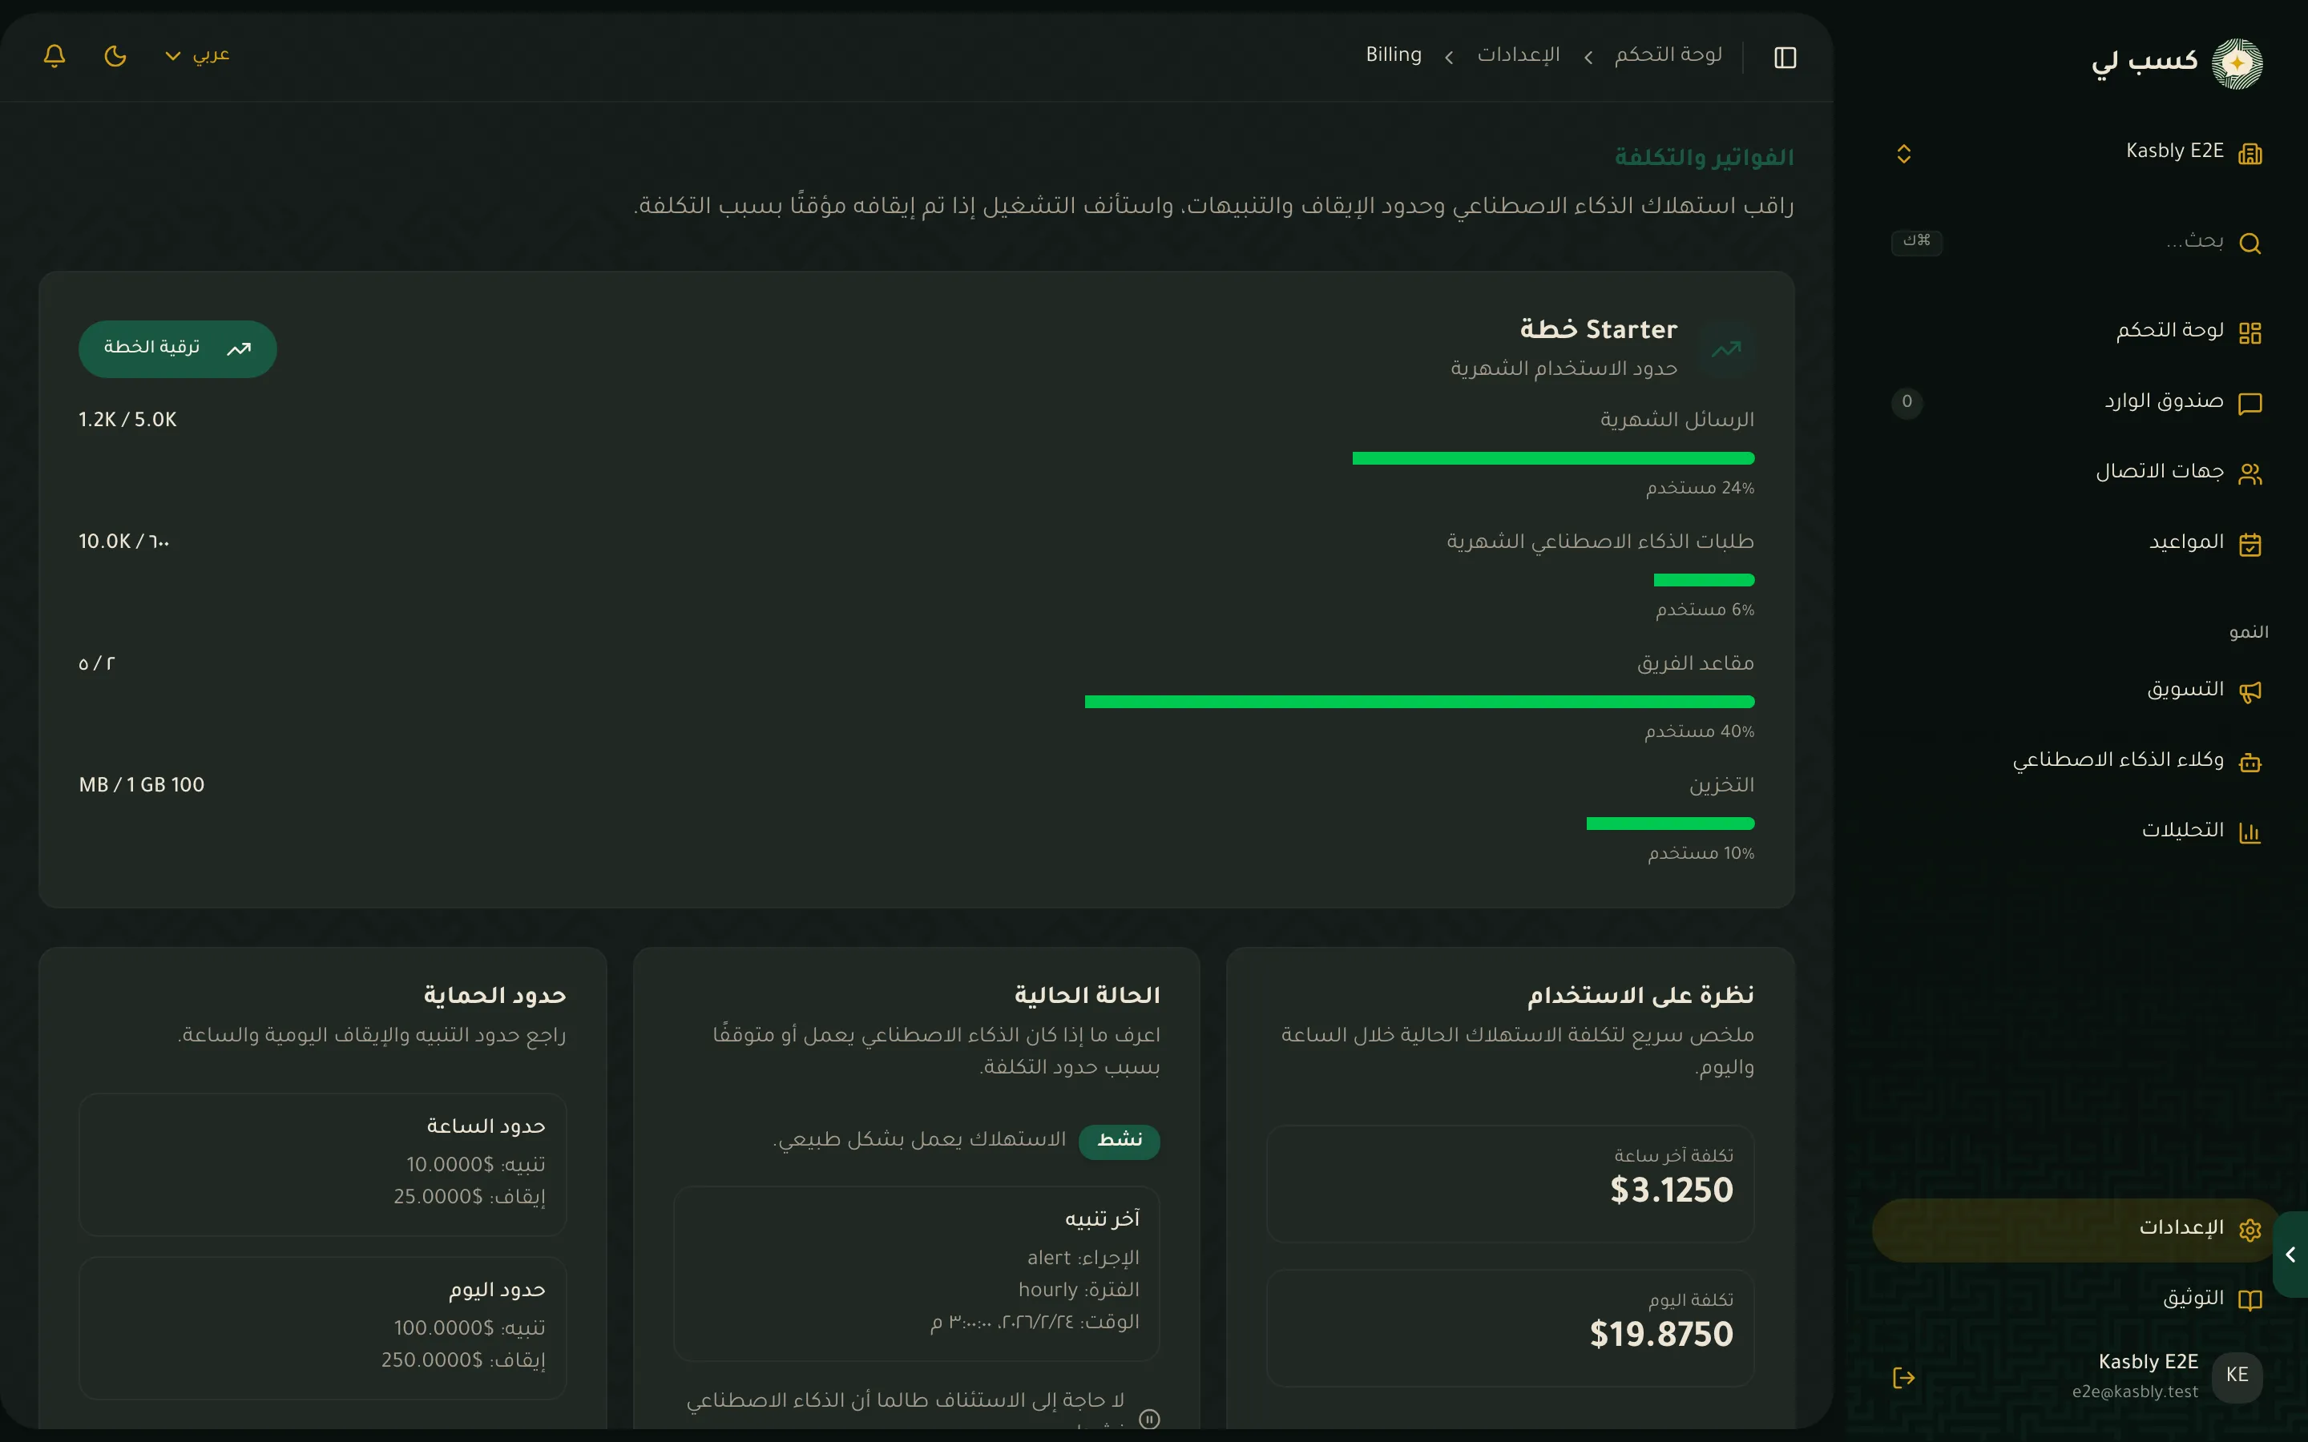Click the كسب لي logo

[2177, 63]
